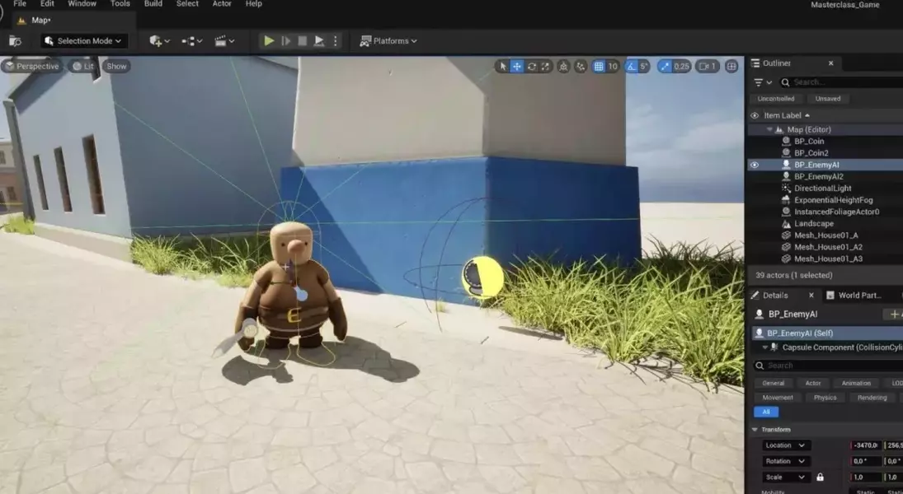
Task: Open the Add content (cube plus) dropdown
Action: [159, 41]
